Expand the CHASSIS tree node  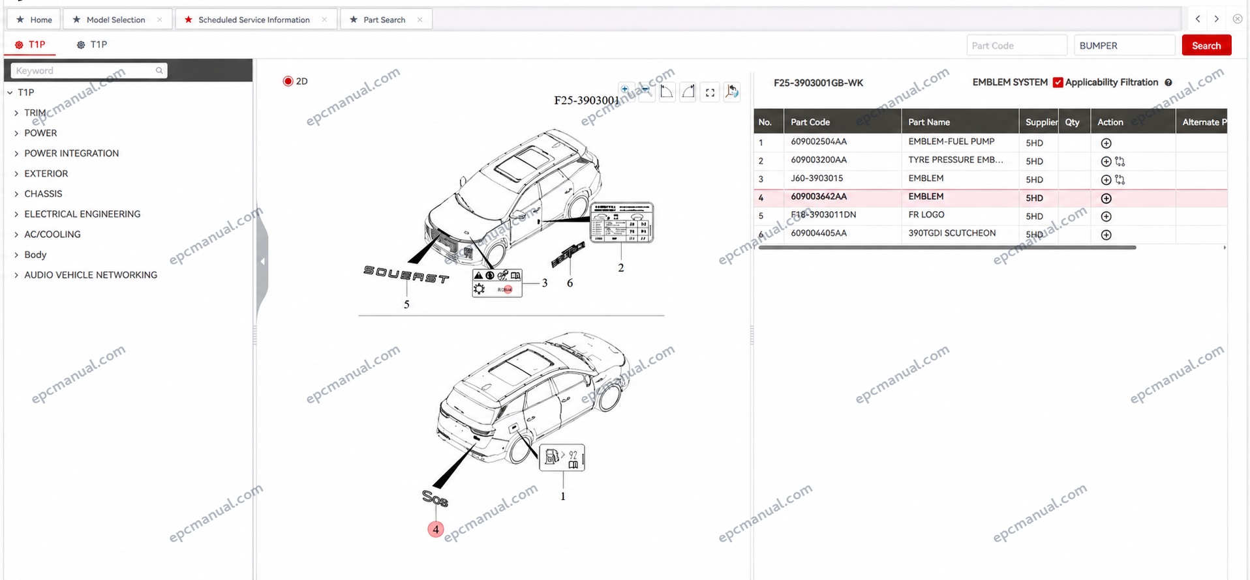(16, 194)
